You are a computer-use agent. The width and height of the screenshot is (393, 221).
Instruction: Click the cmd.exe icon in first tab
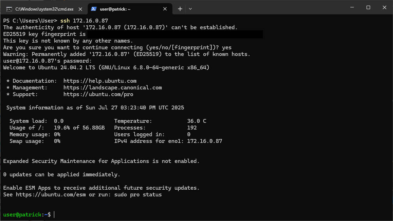[x=9, y=9]
